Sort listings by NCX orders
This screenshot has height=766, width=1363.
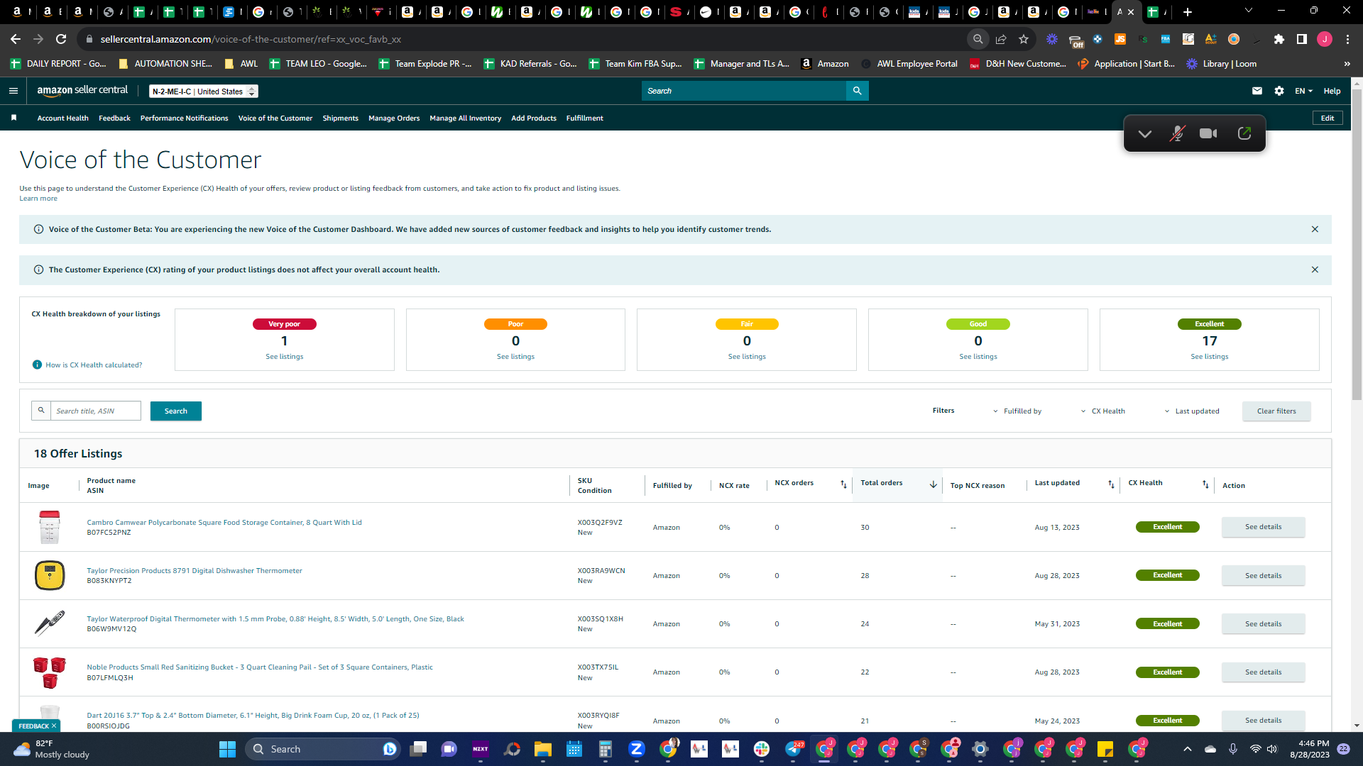[843, 484]
